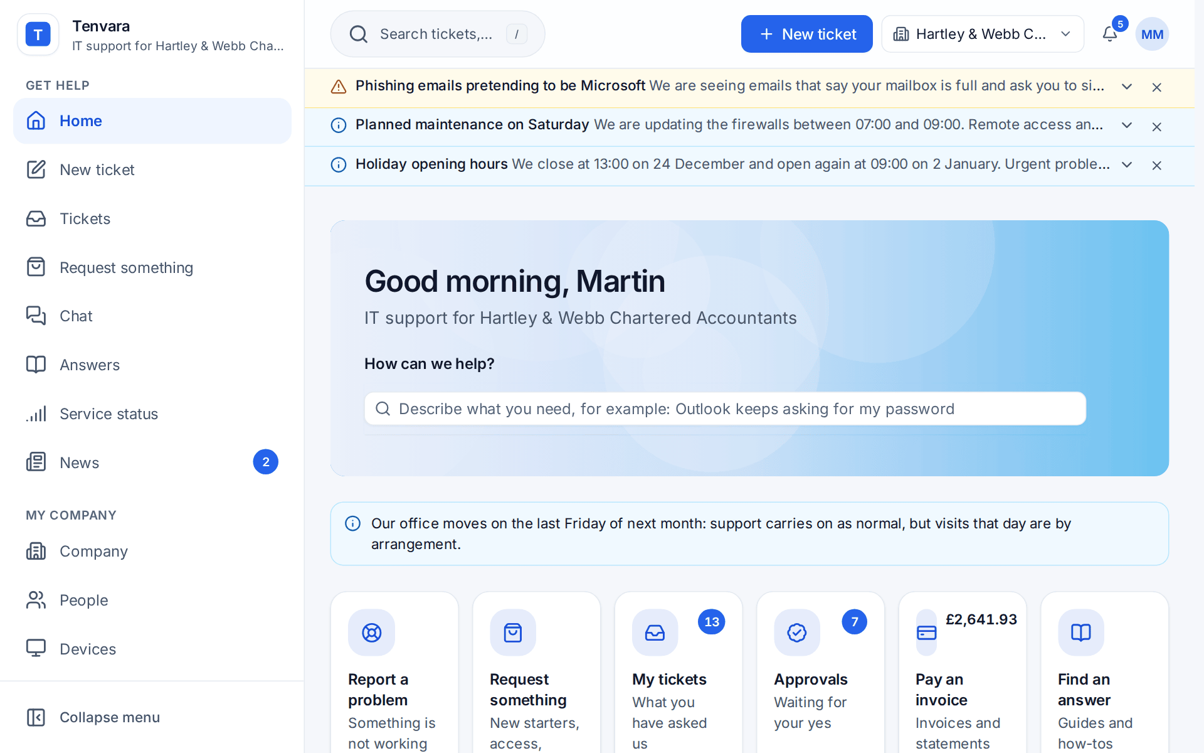Open Tickets in the sidebar
This screenshot has height=753, width=1204.
coord(152,218)
